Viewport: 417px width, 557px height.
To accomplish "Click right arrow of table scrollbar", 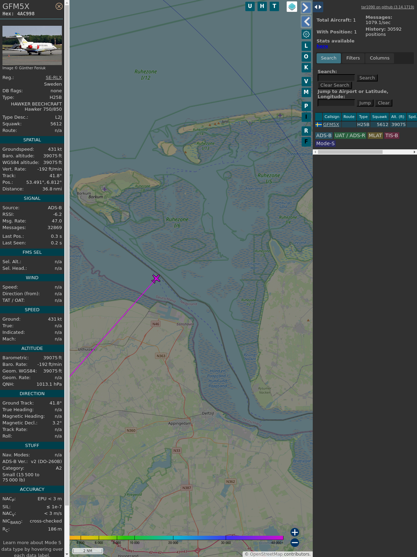I will 415,152.
